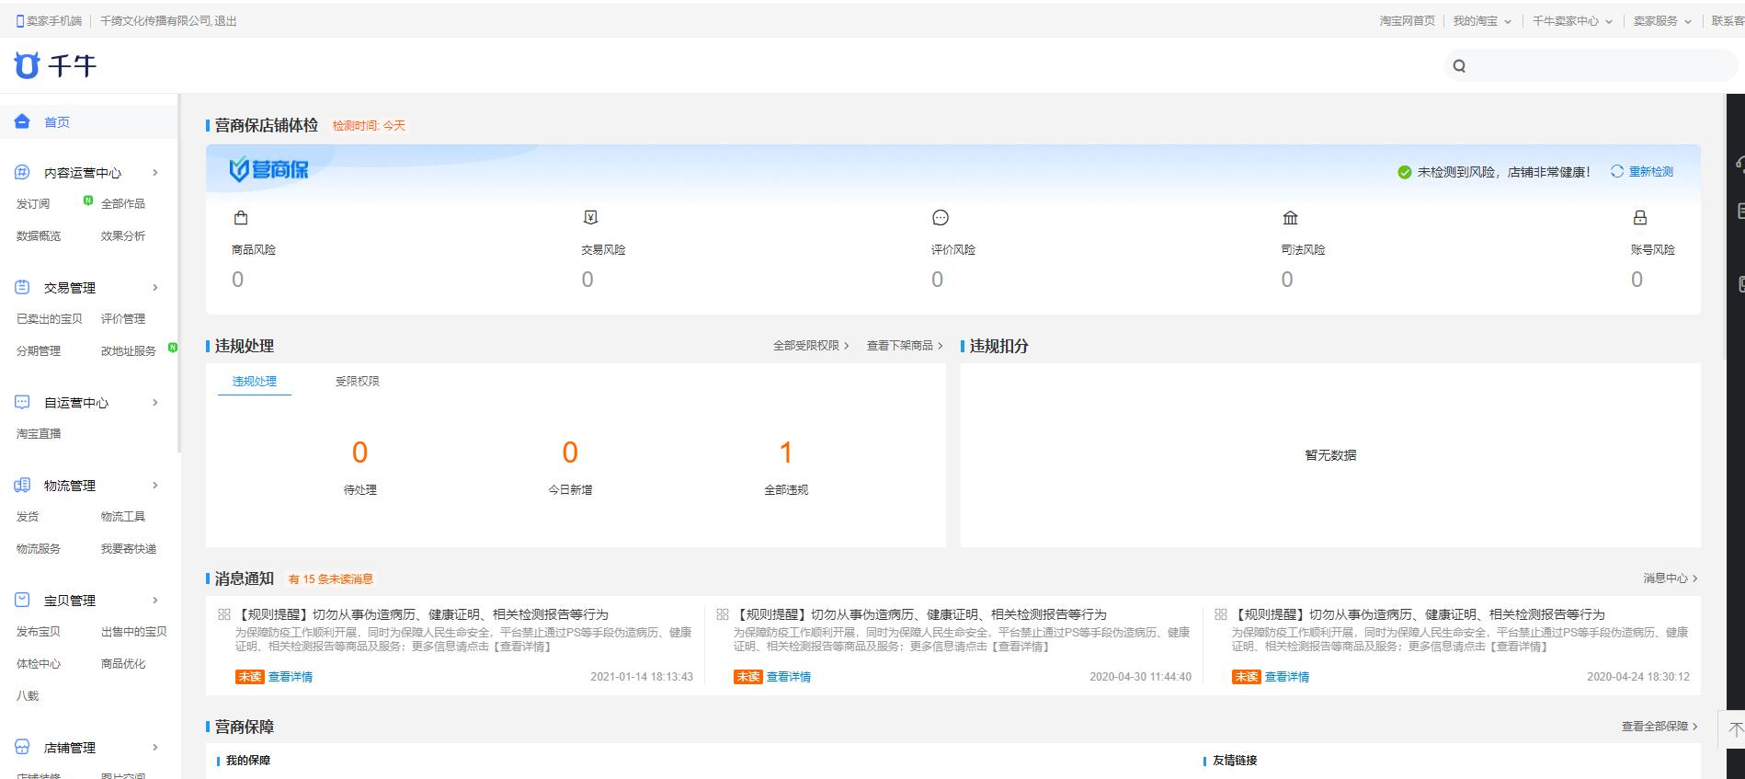Click the 交易风险 icon

[590, 218]
